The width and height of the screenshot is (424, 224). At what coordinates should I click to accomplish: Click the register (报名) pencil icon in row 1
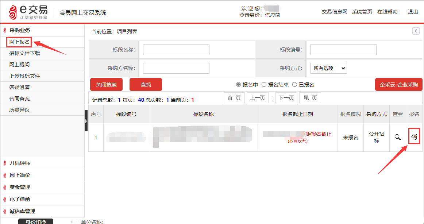[x=414, y=137]
